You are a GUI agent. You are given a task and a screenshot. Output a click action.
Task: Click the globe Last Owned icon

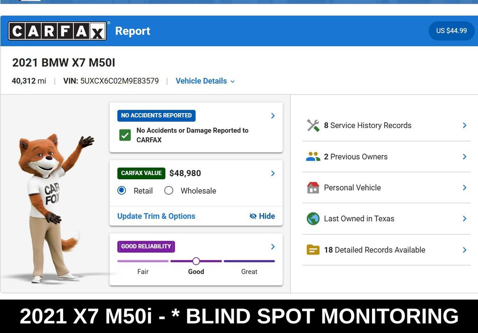point(313,219)
